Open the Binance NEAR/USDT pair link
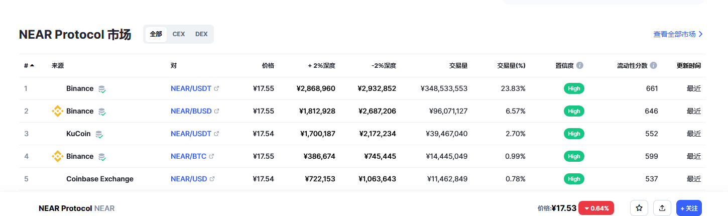Viewport: 728px width, 216px height. [191, 88]
